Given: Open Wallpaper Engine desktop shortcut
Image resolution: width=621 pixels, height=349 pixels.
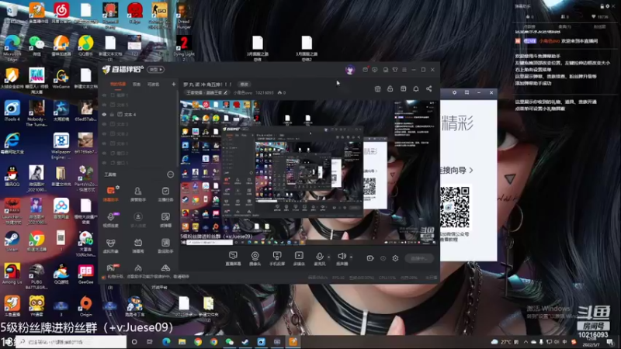Looking at the screenshot, I should [x=61, y=146].
